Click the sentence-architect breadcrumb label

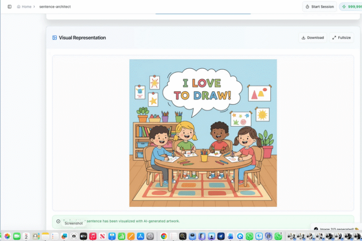click(x=55, y=7)
